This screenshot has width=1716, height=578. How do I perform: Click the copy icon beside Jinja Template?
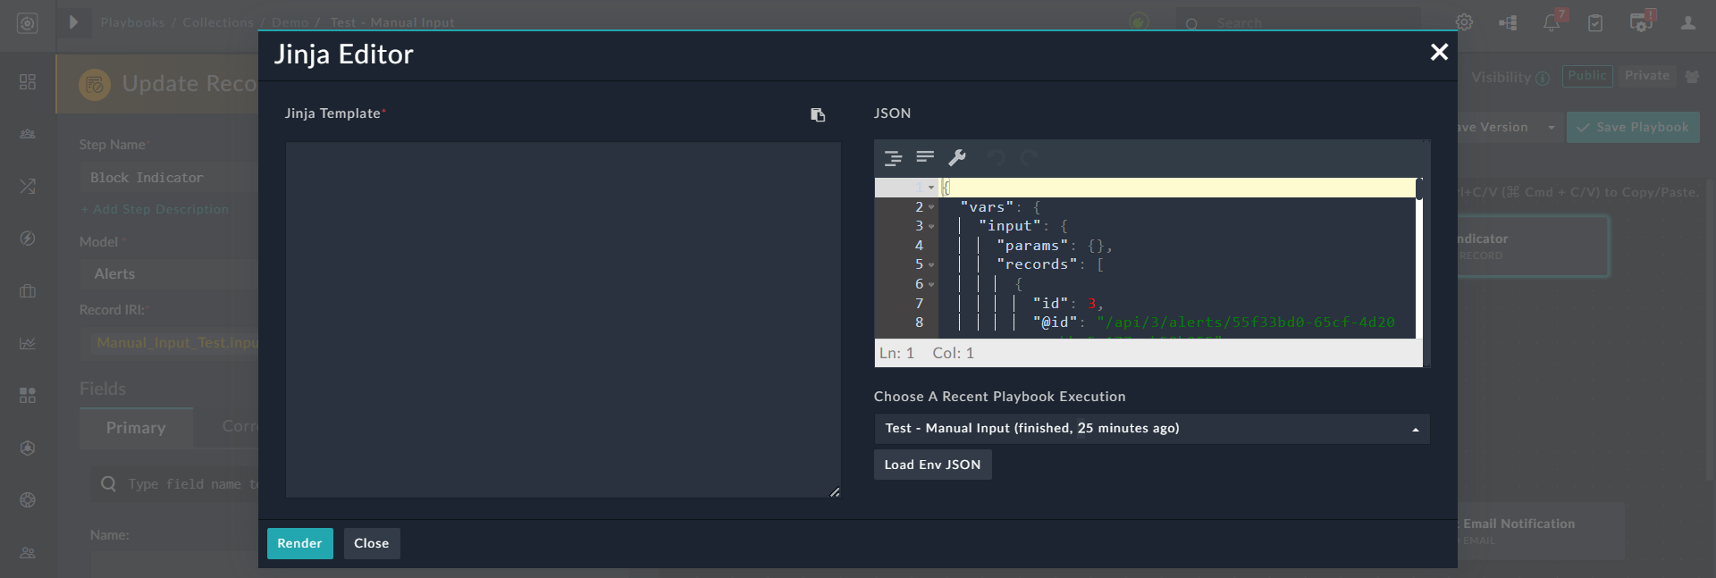pos(818,114)
